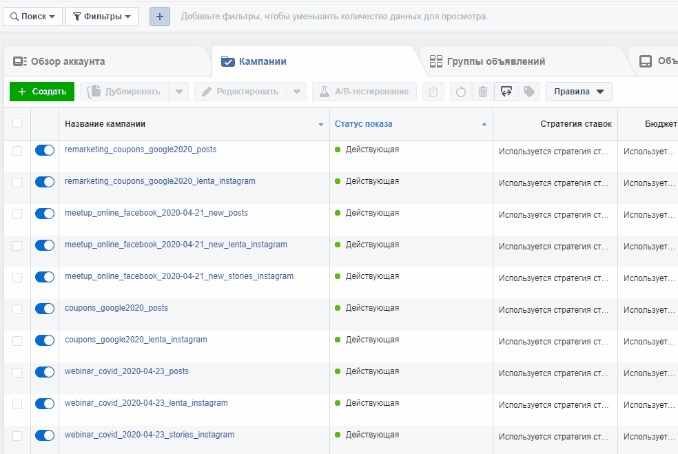Image resolution: width=678 pixels, height=454 pixels.
Task: Select the trash icon to delete campaigns
Action: pos(482,91)
